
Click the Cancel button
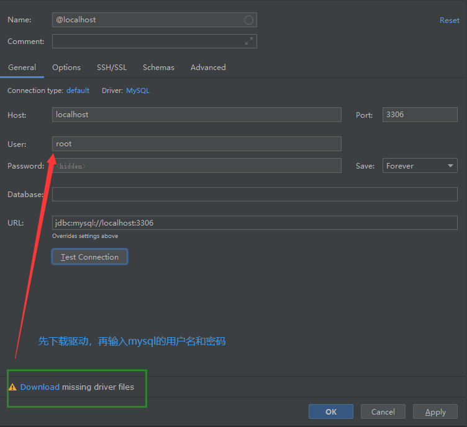coord(383,412)
